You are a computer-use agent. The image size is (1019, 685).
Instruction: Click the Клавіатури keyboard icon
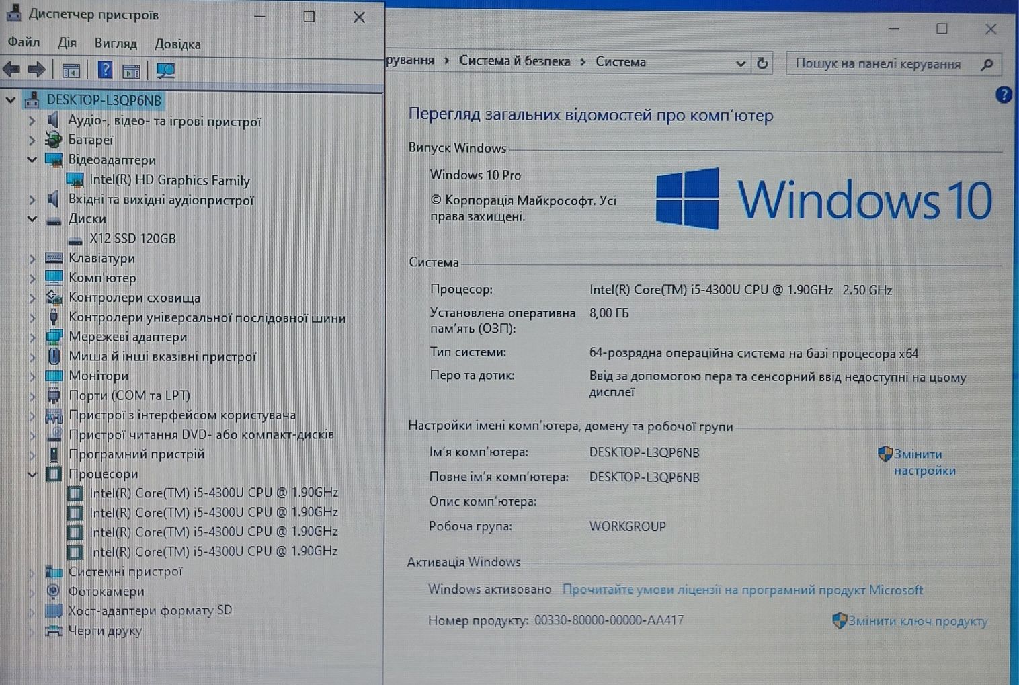click(x=54, y=258)
